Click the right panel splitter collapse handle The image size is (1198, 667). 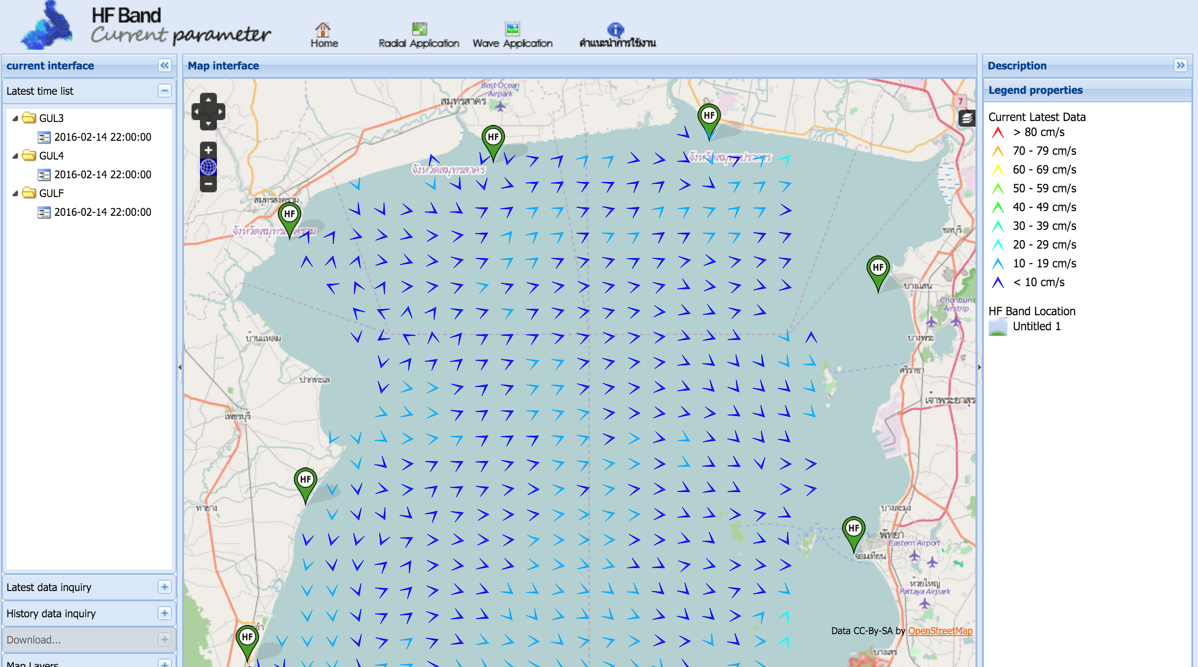979,367
